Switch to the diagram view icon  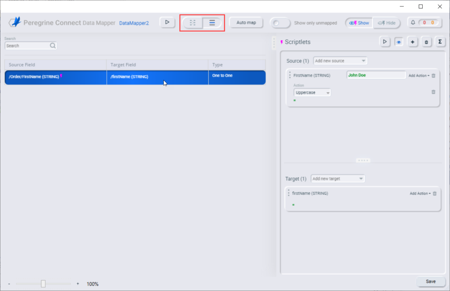point(192,23)
